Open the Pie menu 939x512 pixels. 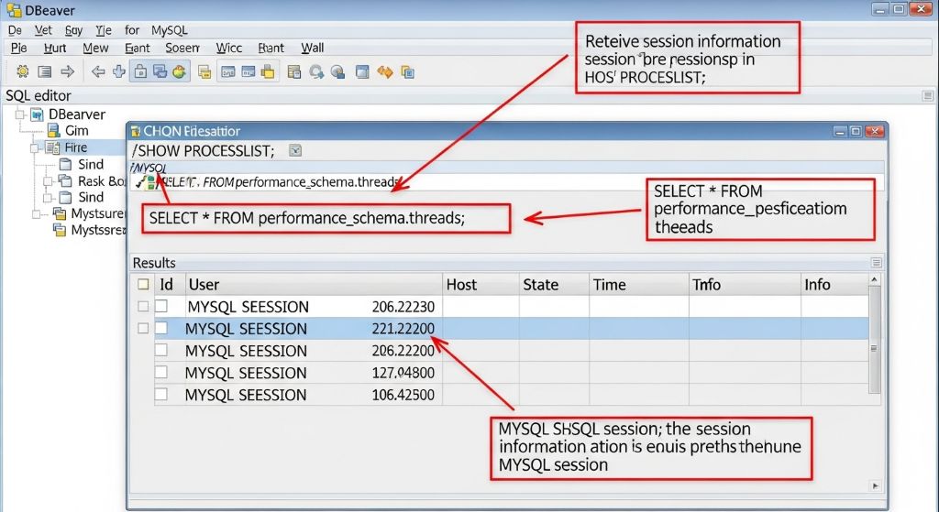[18, 48]
